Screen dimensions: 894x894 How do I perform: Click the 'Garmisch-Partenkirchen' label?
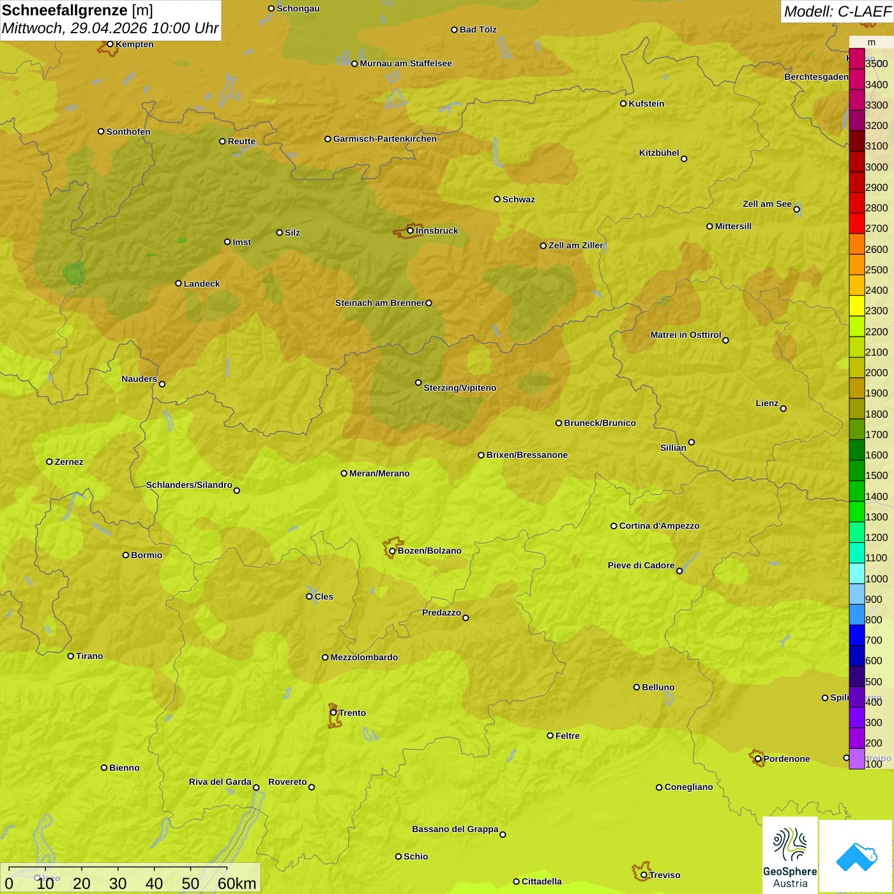[385, 139]
